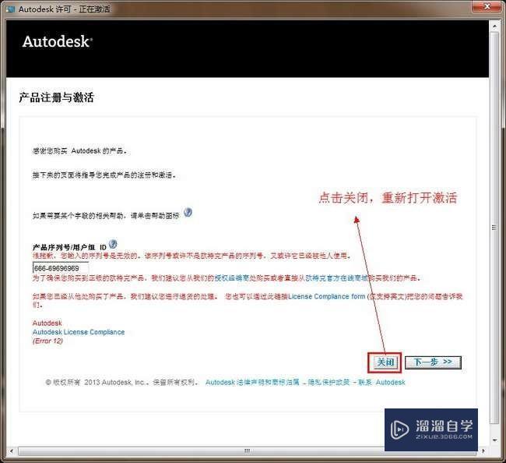Open Autodesk 法律声明和商标归属 footer link
Image resolution: width=506 pixels, height=463 pixels.
pos(252,382)
